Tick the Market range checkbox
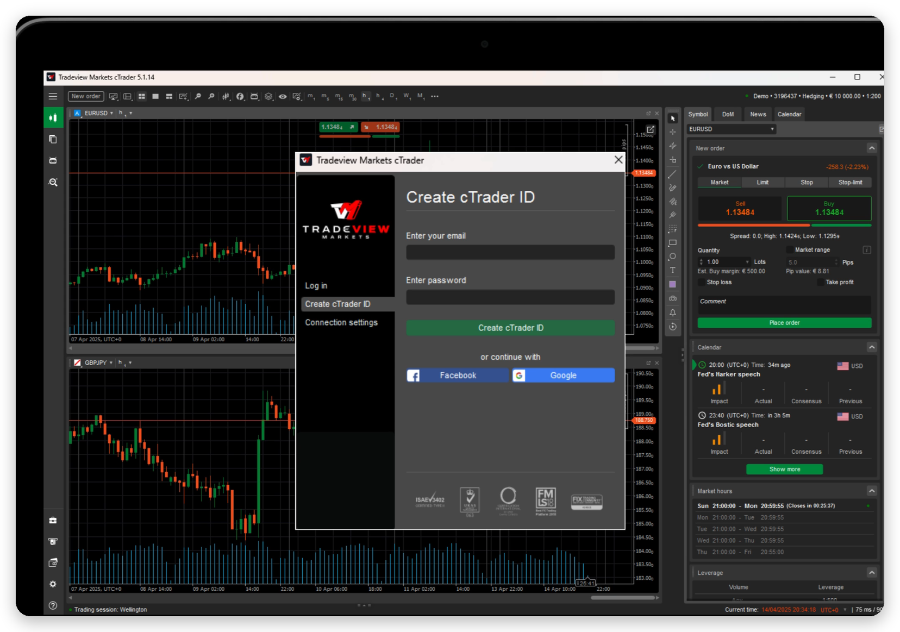Viewport: 900px width, 632px height. tap(789, 249)
